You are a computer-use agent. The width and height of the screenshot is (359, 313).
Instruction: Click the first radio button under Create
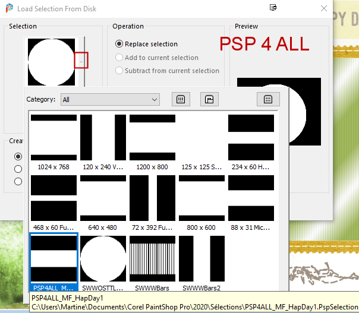18,157
